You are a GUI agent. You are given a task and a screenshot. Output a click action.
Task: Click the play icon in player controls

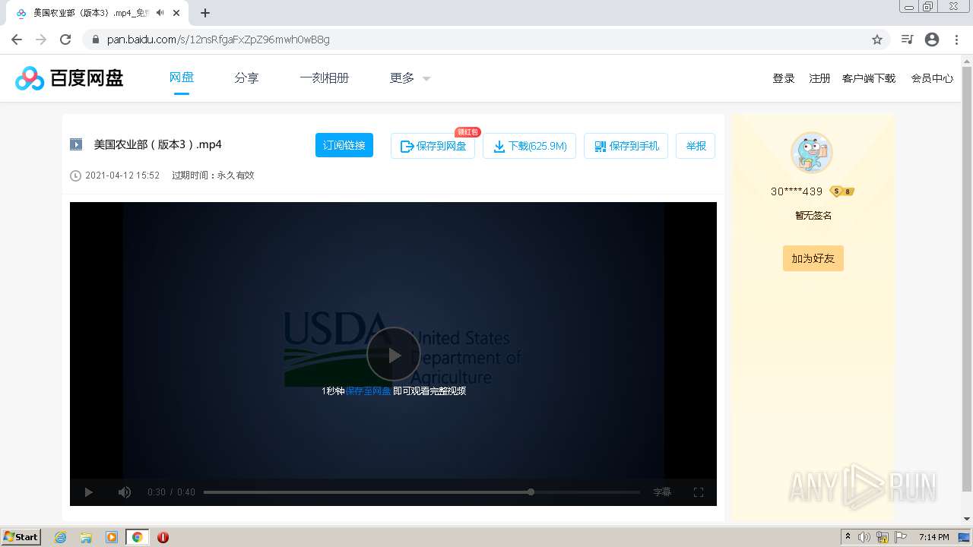pyautogui.click(x=89, y=492)
